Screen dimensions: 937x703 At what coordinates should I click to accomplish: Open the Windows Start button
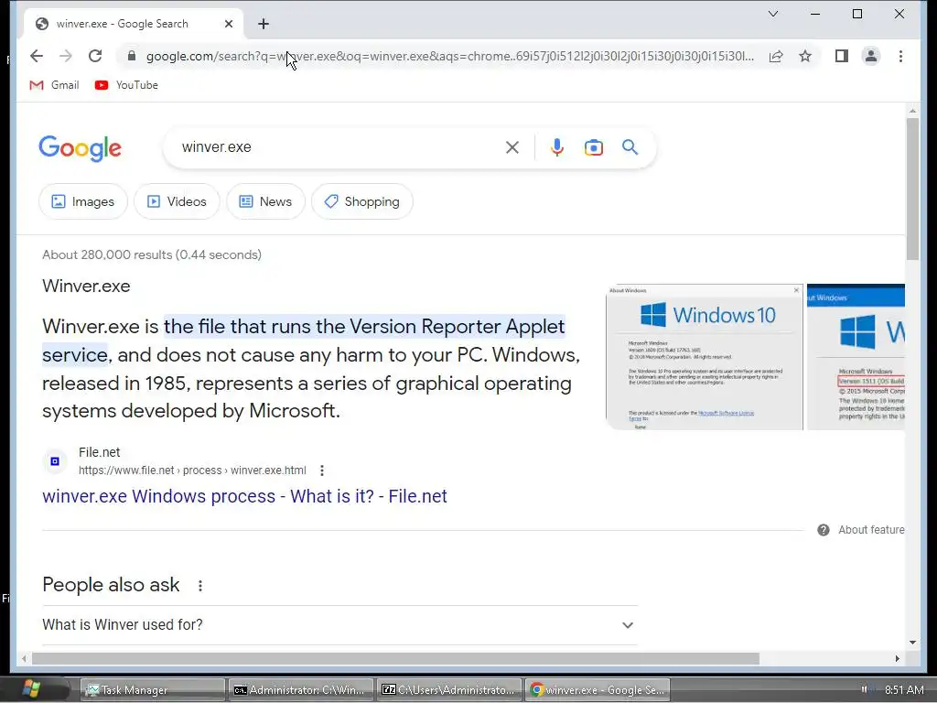[31, 689]
